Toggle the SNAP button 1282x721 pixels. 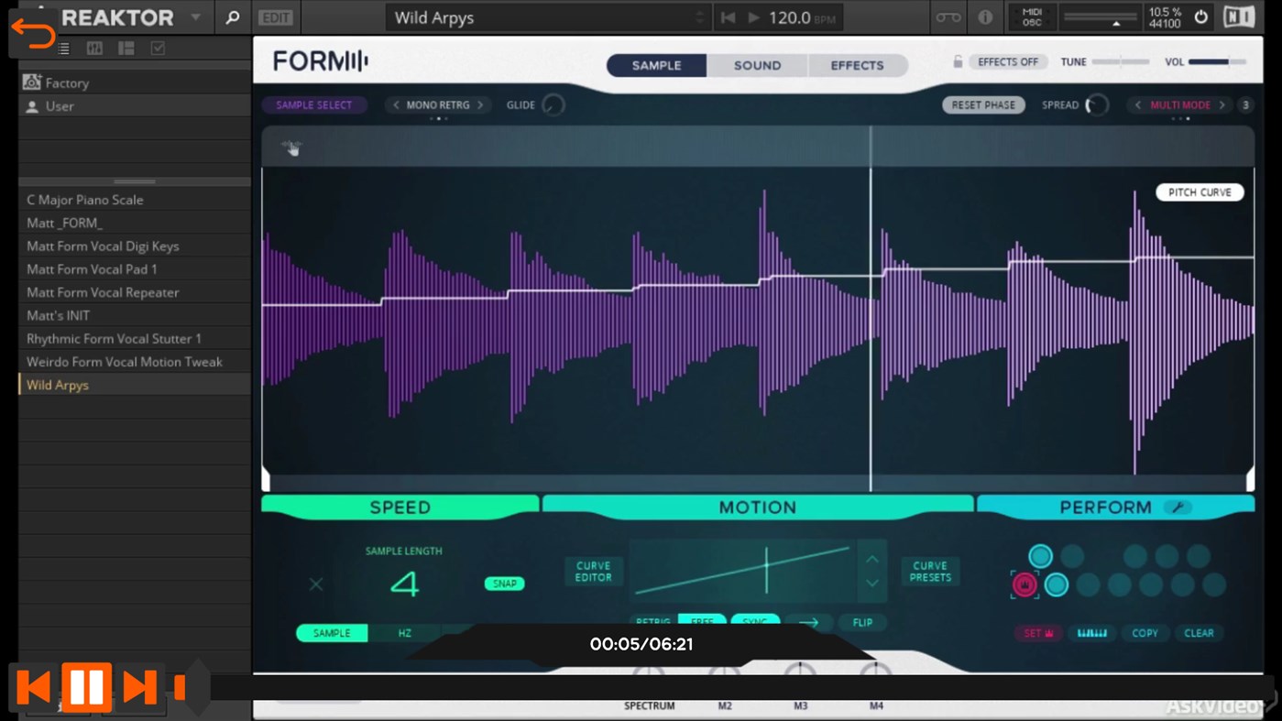504,584
